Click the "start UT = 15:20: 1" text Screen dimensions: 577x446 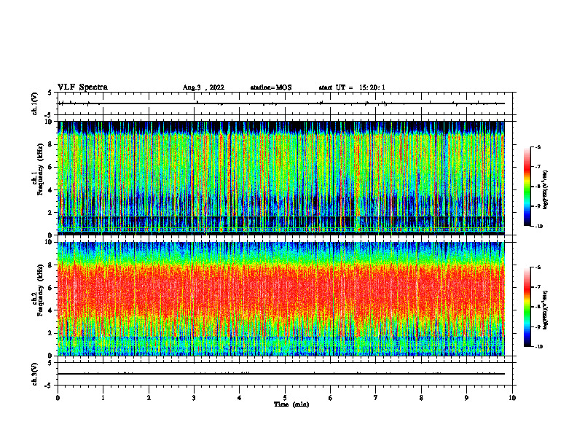[x=352, y=87]
